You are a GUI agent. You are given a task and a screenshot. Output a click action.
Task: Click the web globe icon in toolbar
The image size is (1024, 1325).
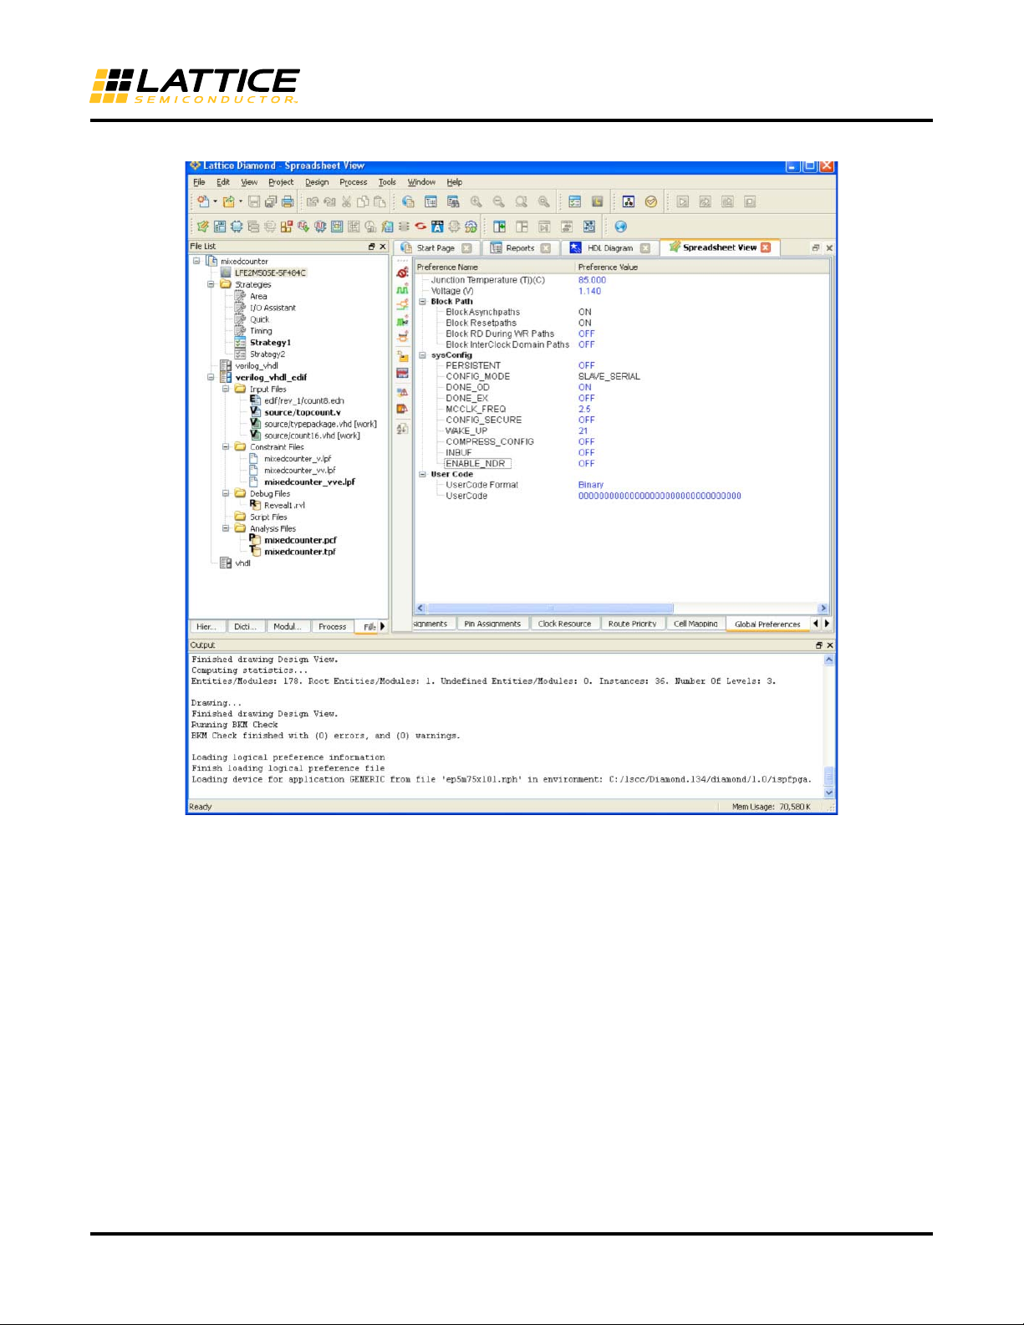[620, 227]
